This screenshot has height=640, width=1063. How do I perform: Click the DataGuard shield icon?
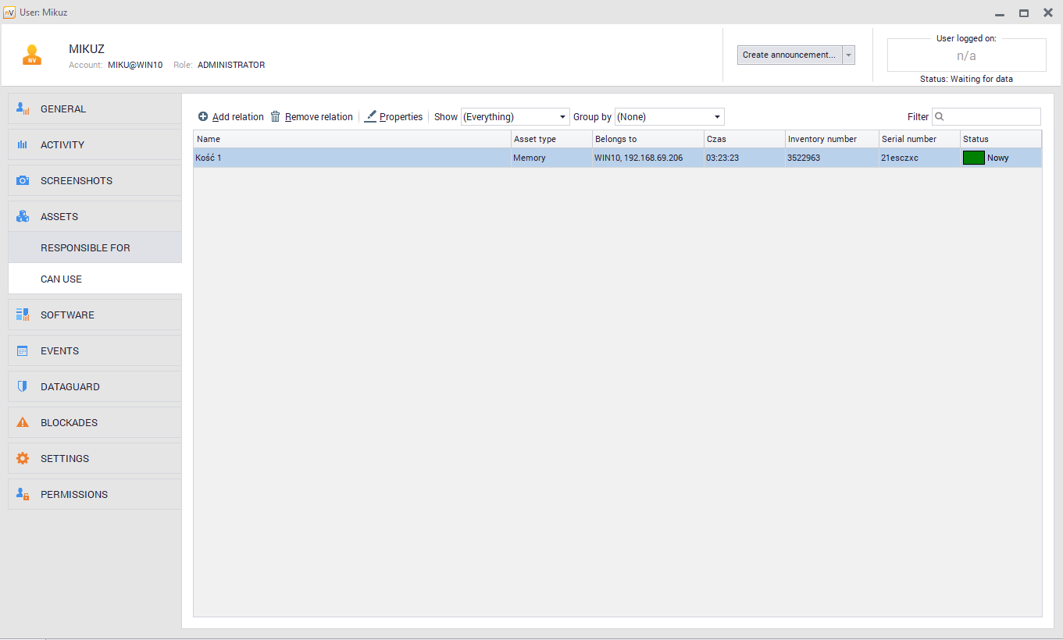[23, 387]
